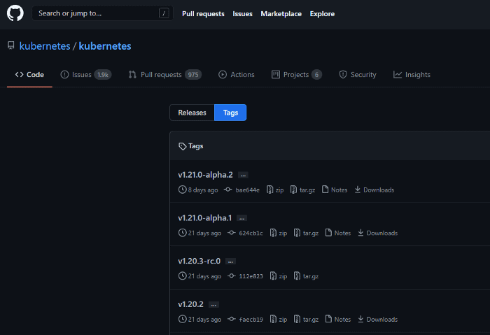490x335 pixels.
Task: Click commit icon beside 112e823
Action: click(x=232, y=276)
